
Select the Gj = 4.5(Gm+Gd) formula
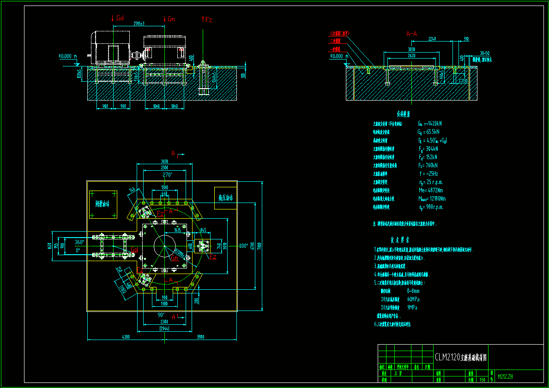click(x=432, y=140)
